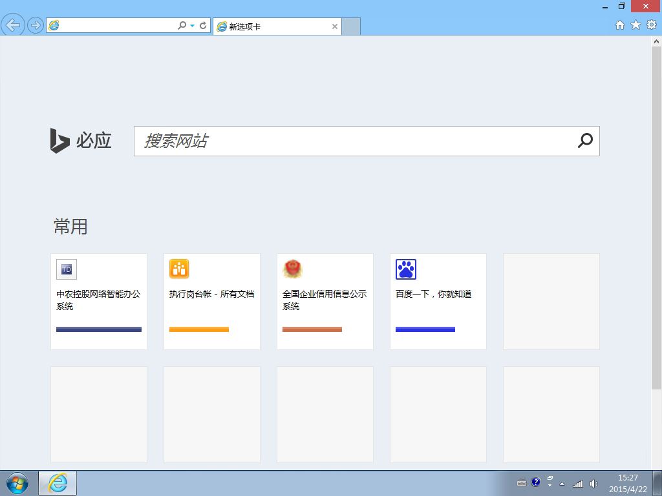Viewport: 662px width, 496px height.
Task: Click the scrollbar up arrow
Action: click(x=657, y=41)
